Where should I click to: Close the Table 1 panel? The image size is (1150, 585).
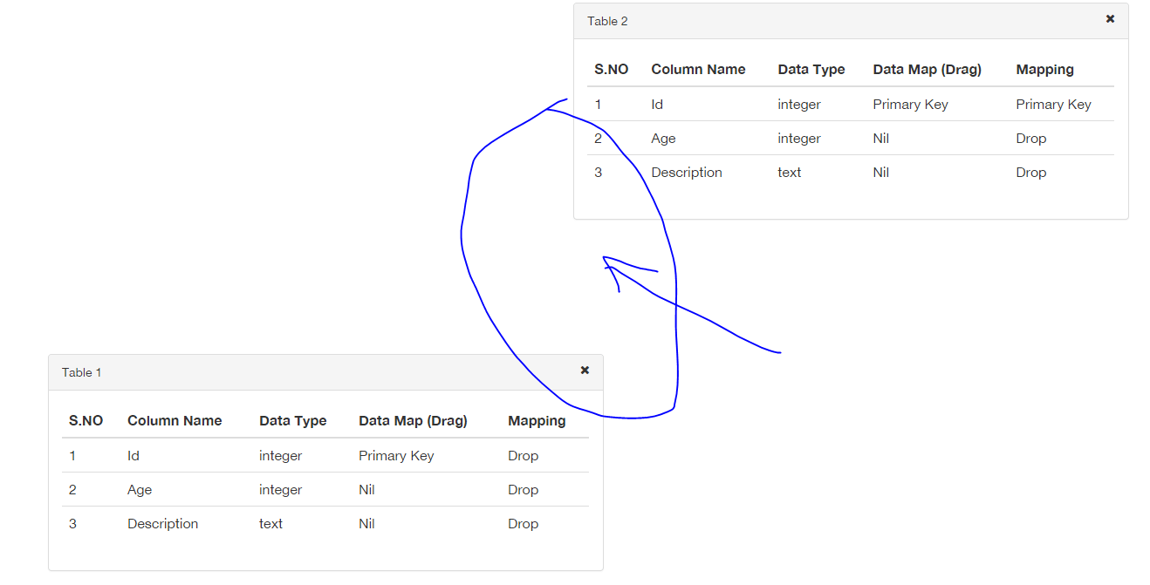584,370
